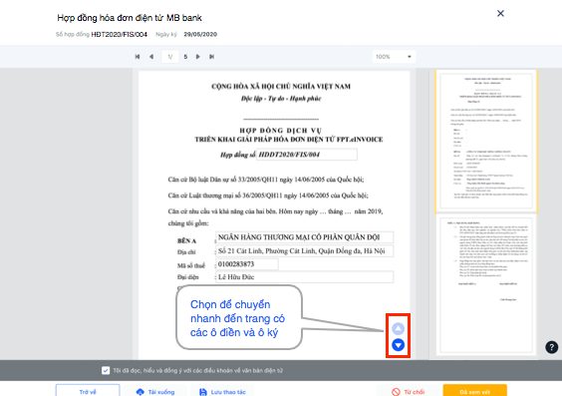Edit the Địa chỉ address field
This screenshot has height=396, width=562.
305,251
